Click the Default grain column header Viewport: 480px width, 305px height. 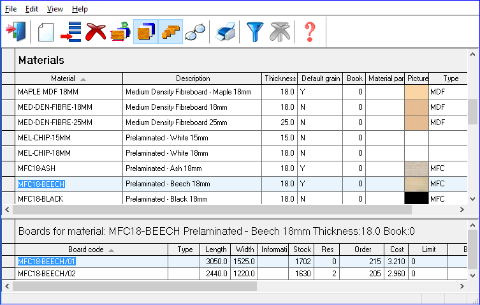pyautogui.click(x=320, y=78)
